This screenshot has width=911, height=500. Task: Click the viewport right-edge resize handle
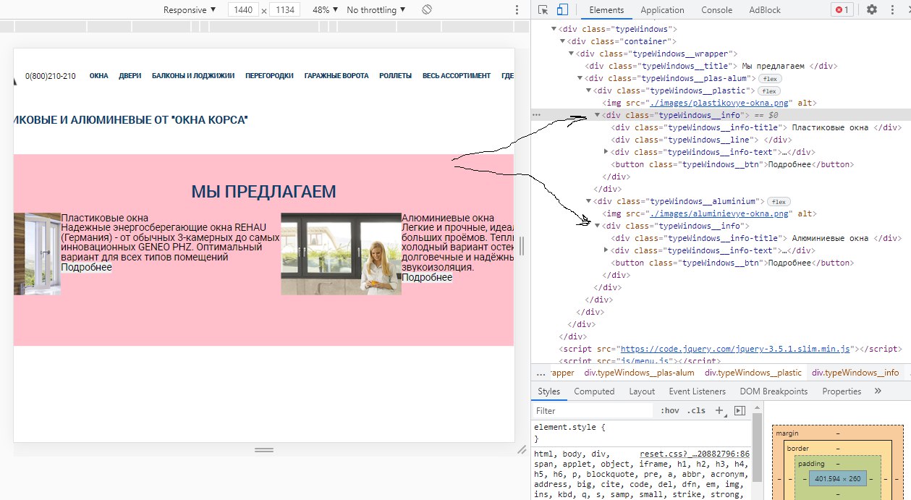[521, 246]
